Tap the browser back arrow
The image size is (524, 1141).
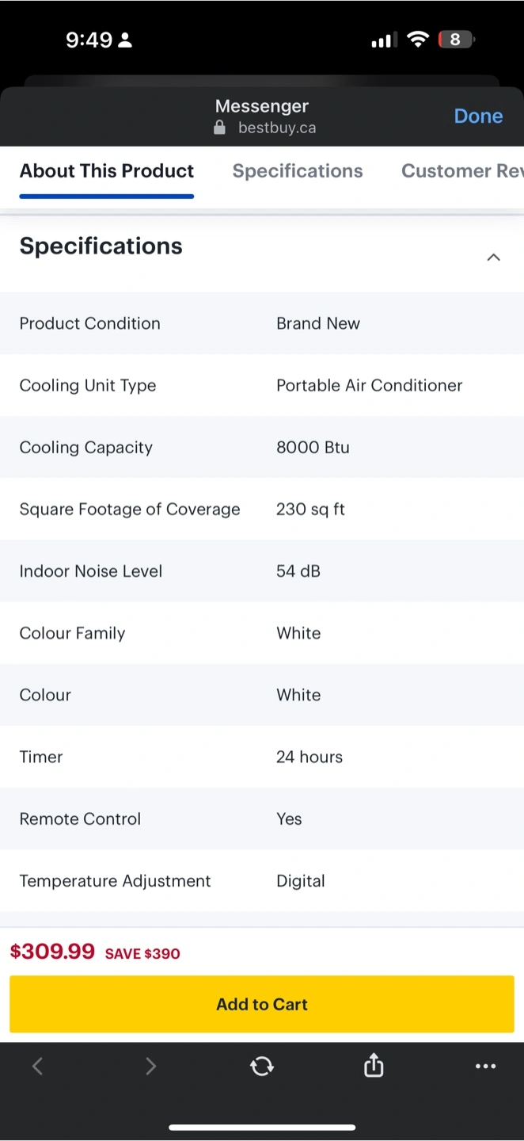click(37, 1067)
